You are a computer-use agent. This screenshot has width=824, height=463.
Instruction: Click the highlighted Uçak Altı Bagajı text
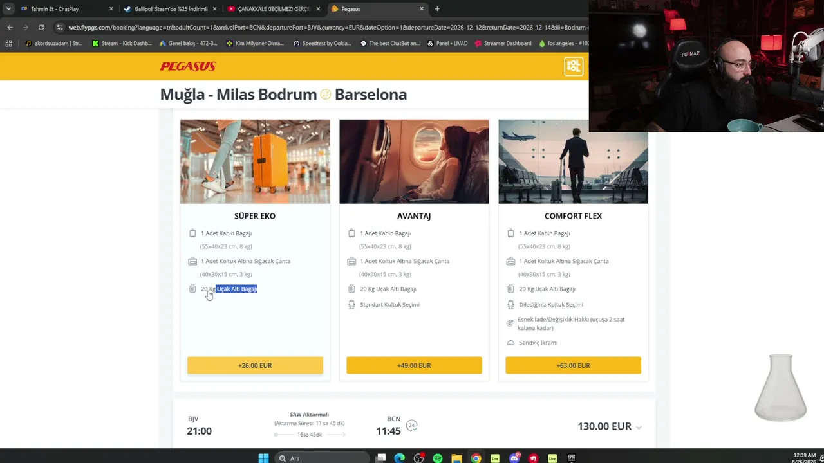click(236, 289)
